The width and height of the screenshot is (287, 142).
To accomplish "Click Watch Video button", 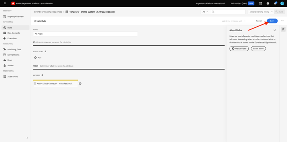I will 239,49.
